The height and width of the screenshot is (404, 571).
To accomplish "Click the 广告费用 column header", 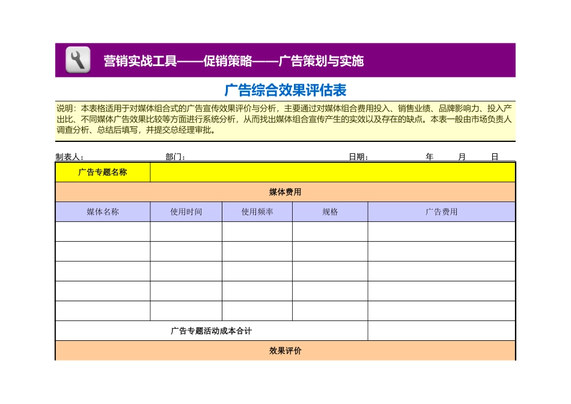I will [x=441, y=211].
